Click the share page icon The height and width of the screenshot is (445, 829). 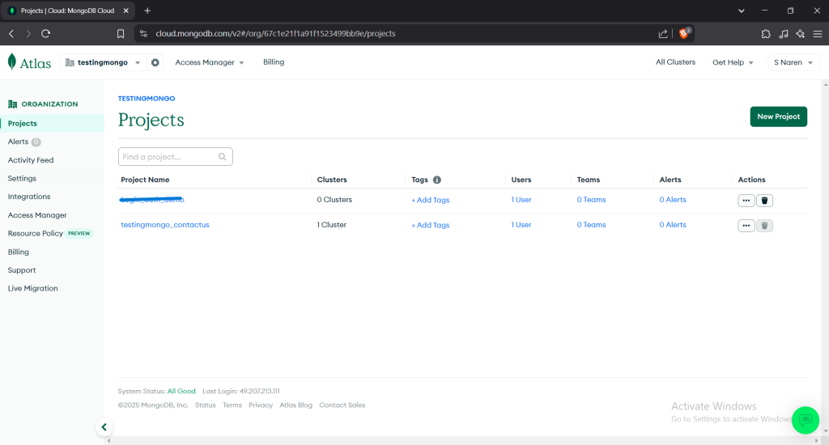point(663,34)
